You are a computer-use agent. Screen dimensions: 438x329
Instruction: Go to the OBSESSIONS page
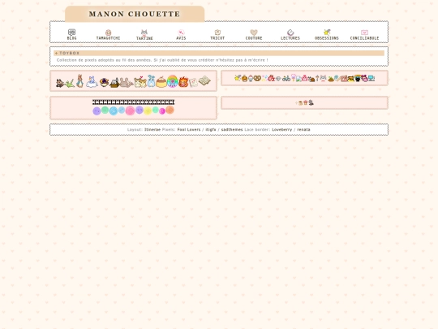[x=327, y=35]
